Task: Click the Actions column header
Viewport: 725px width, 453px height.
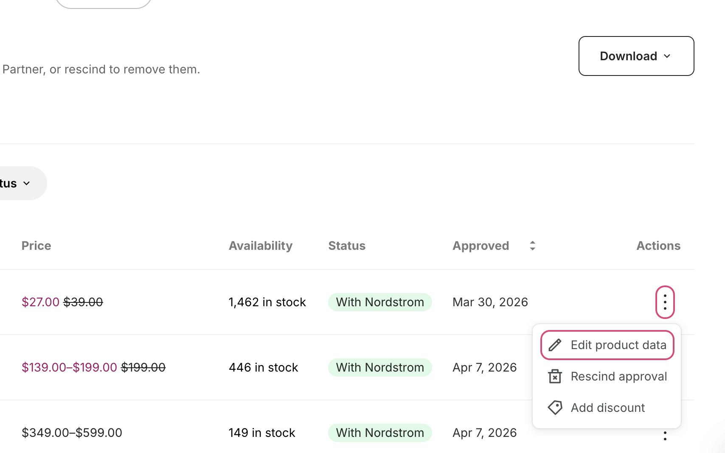Action: pos(658,246)
